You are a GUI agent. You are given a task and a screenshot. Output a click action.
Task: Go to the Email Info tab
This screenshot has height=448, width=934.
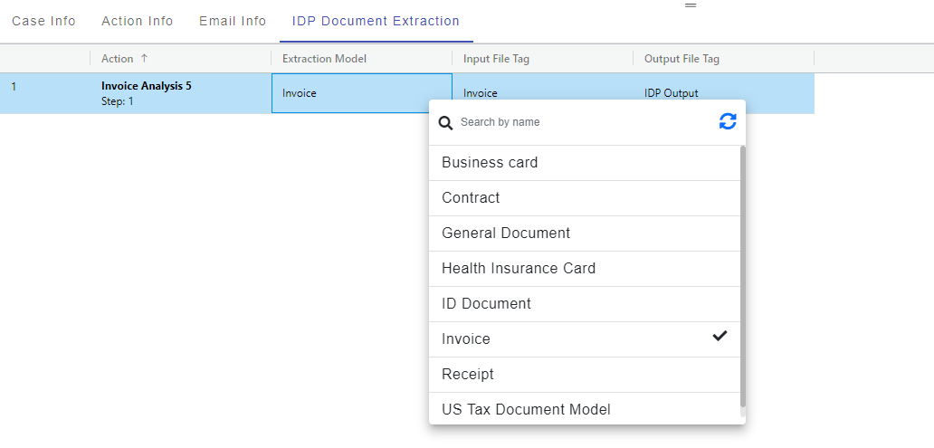point(233,21)
